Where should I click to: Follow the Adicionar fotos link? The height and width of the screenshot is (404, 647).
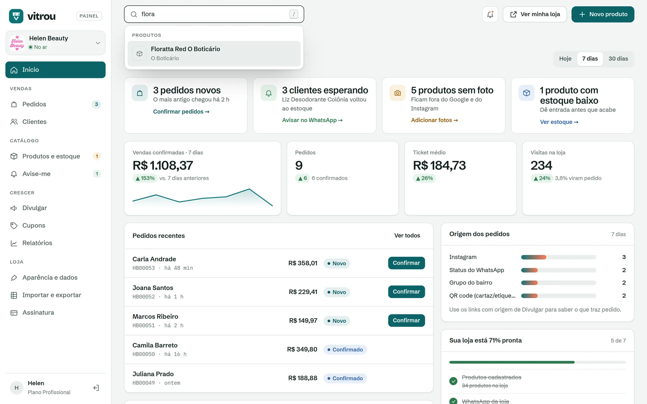click(435, 120)
